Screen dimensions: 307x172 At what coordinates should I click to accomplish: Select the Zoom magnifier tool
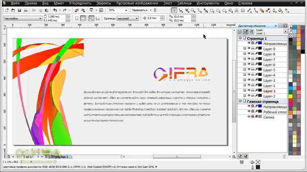(x=193, y=10)
